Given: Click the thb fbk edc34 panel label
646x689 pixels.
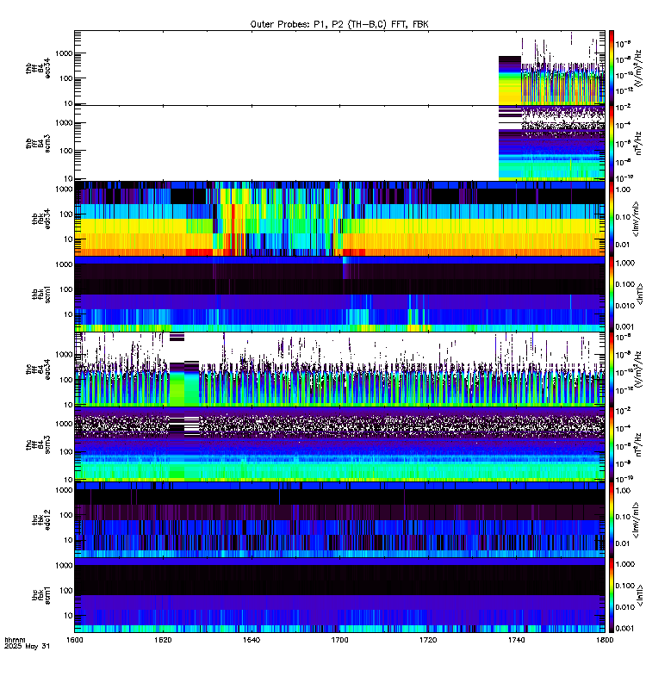Looking at the screenshot, I should coord(41,219).
